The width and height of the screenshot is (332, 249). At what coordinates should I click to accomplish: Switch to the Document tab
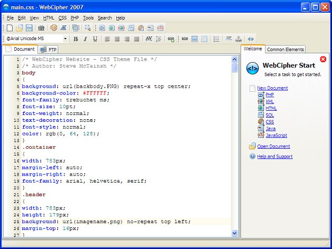tap(20, 49)
